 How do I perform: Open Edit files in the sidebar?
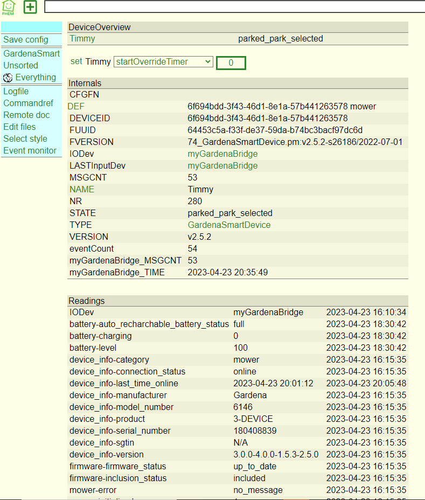pos(19,127)
